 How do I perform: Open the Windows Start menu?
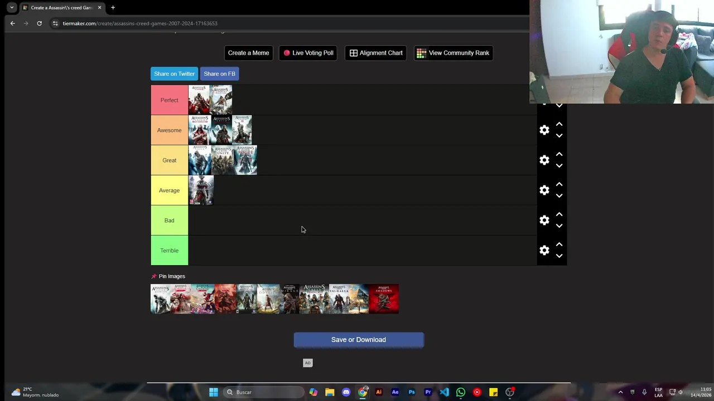tap(213, 392)
